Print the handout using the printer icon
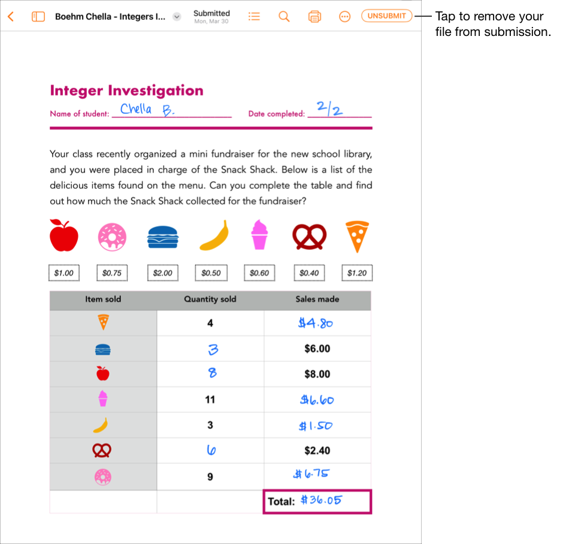 [x=314, y=16]
